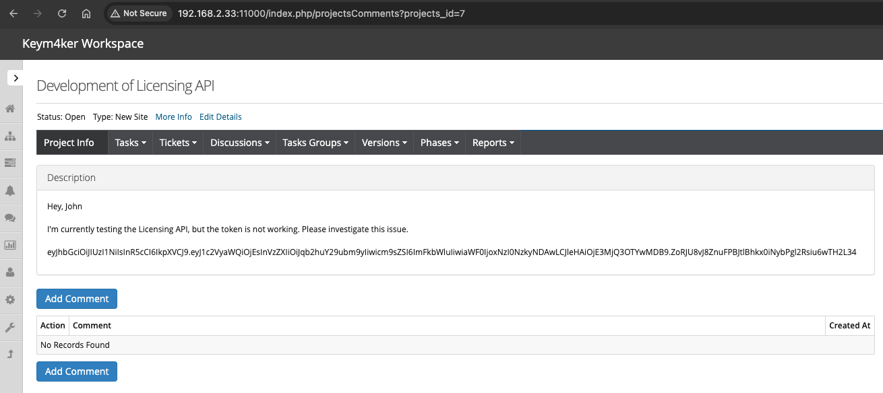This screenshot has width=883, height=393.
Task: Open the settings gear in the sidebar
Action: [x=11, y=299]
